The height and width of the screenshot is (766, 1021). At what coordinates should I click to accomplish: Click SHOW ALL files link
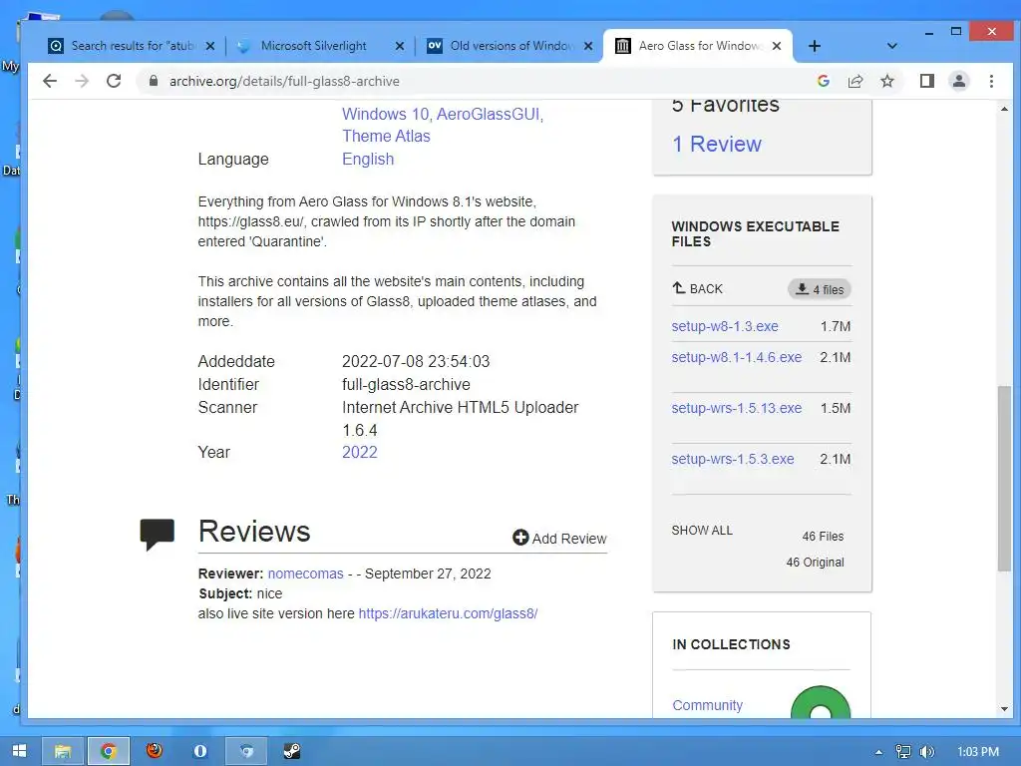pos(702,531)
